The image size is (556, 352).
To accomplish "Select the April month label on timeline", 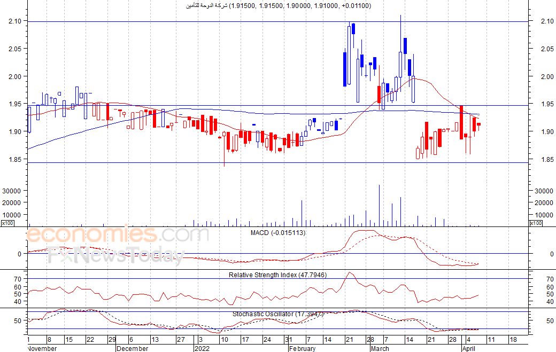I will pos(469,348).
